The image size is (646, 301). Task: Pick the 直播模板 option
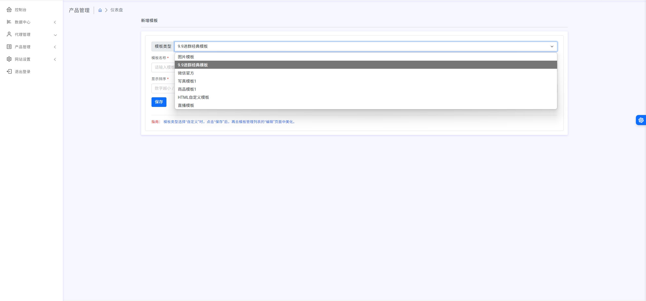click(186, 105)
